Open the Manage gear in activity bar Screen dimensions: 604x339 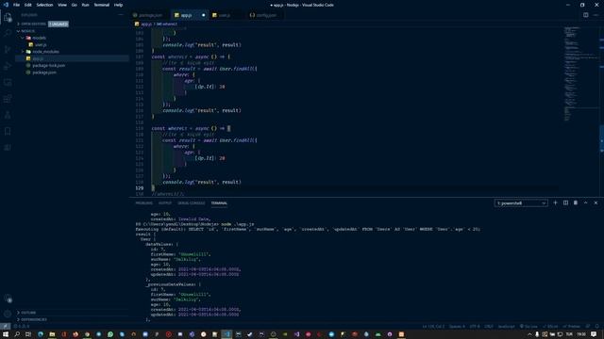(x=8, y=314)
